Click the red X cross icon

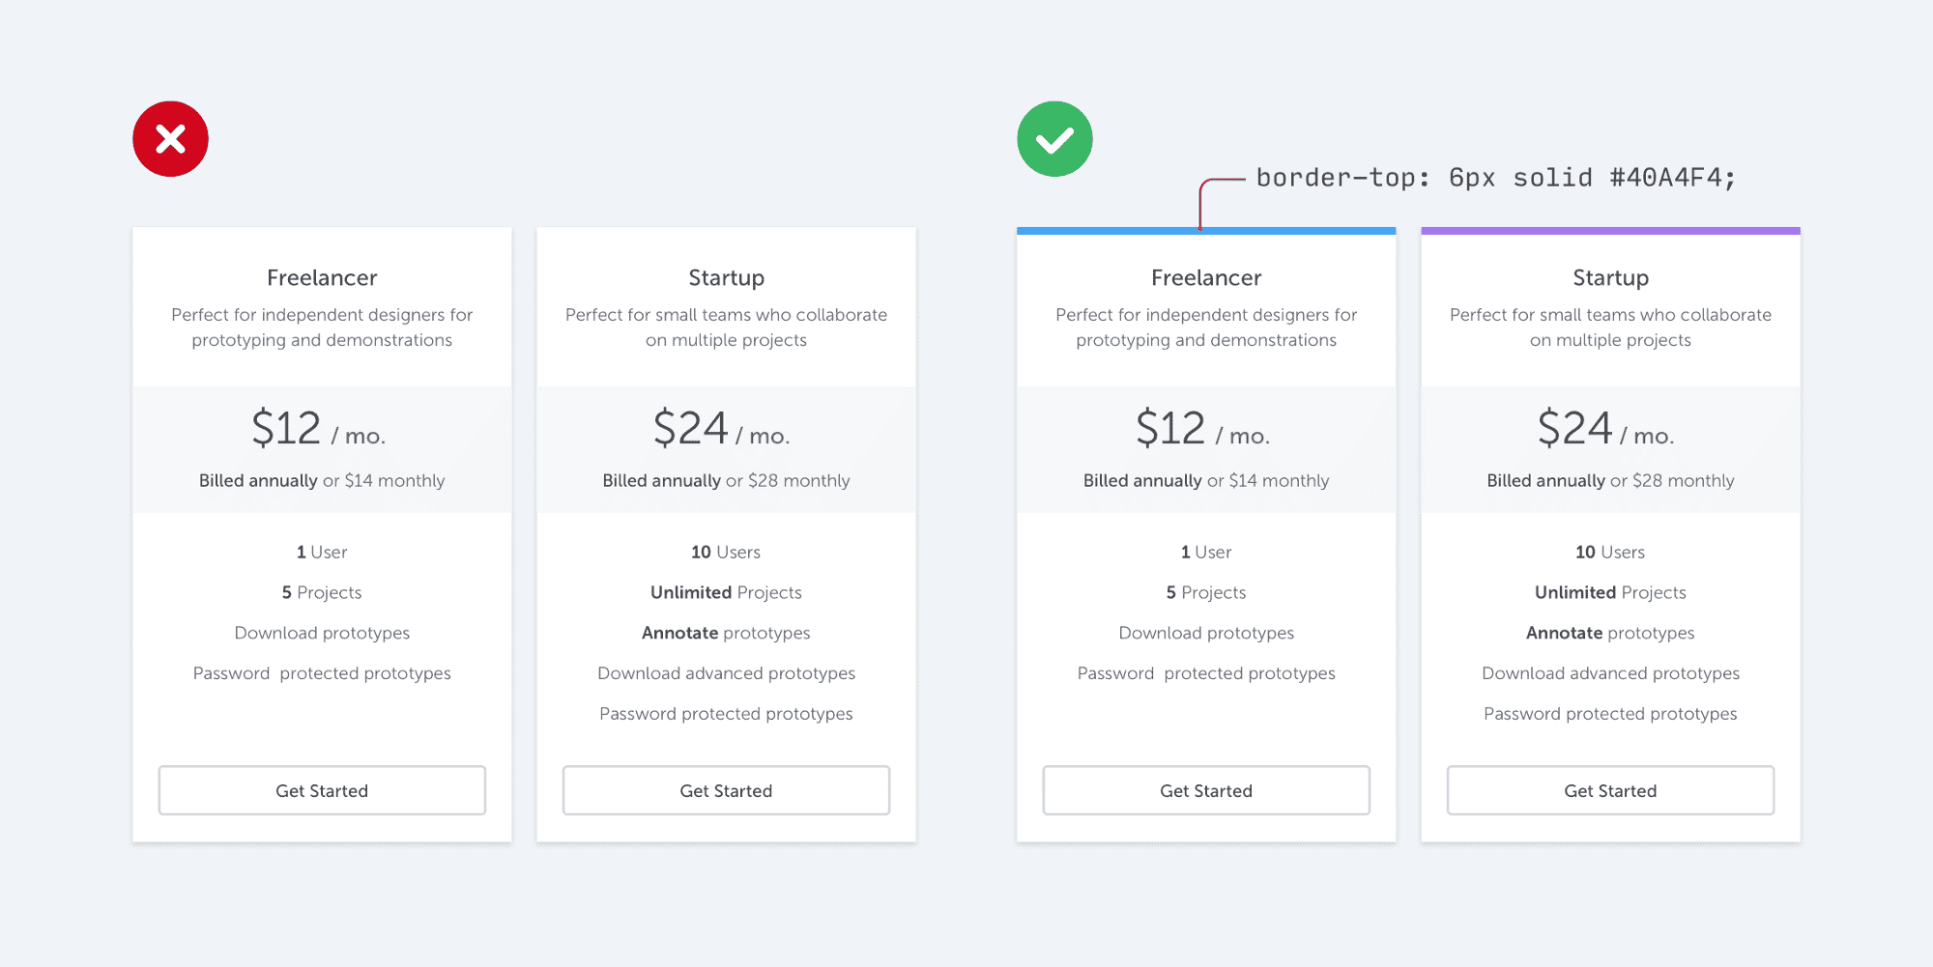(170, 139)
